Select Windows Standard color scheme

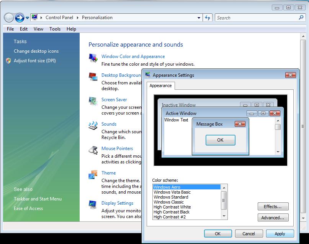click(x=186, y=197)
